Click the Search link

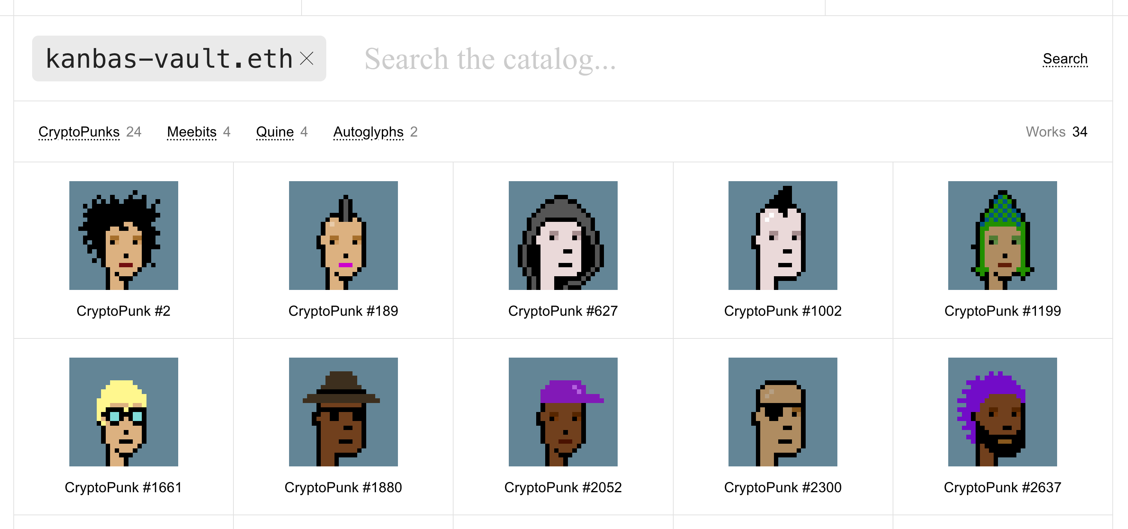click(x=1065, y=59)
